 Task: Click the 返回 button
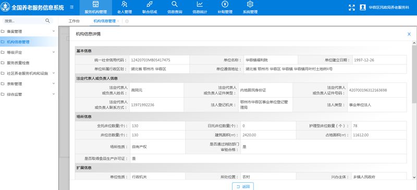243,186
